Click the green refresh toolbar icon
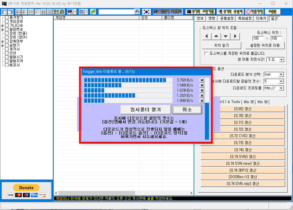The height and width of the screenshot is (210, 293). [x=93, y=12]
